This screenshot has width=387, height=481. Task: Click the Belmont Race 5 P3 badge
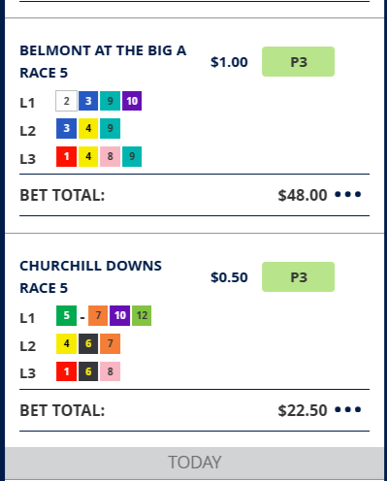tap(298, 62)
